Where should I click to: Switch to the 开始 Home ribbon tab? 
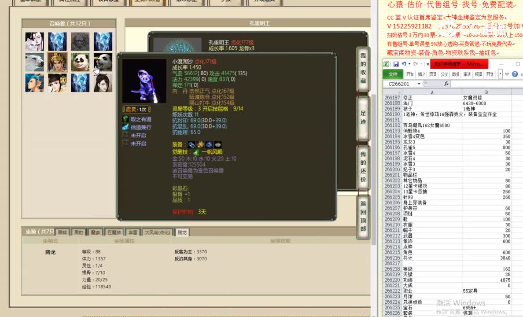pyautogui.click(x=410, y=74)
